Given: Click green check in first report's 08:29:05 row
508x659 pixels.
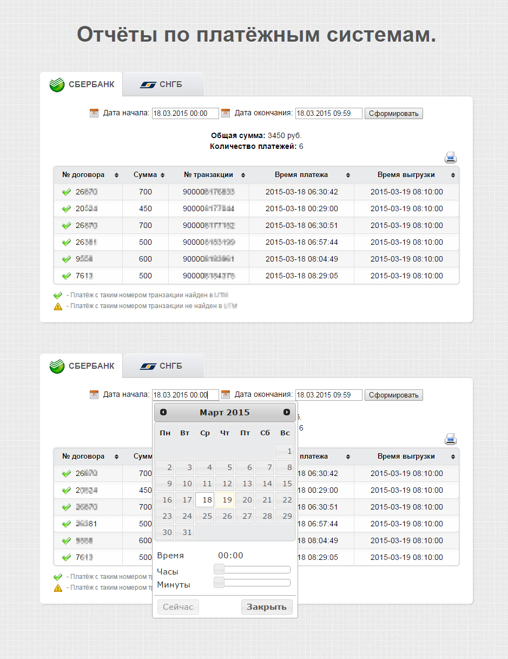Looking at the screenshot, I should 67,276.
